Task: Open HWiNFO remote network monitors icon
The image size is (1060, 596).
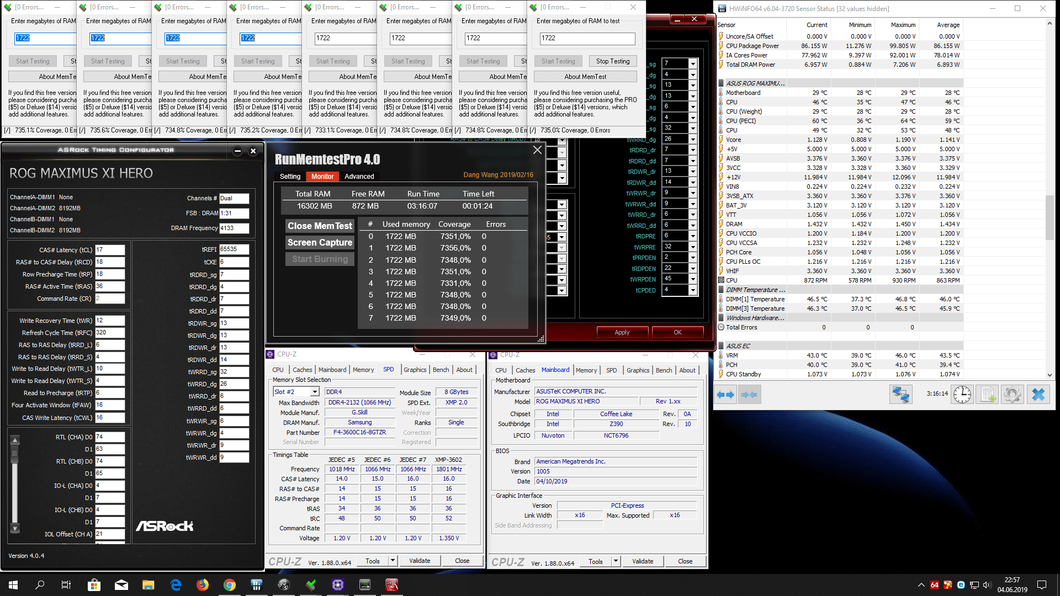Action: [x=900, y=395]
